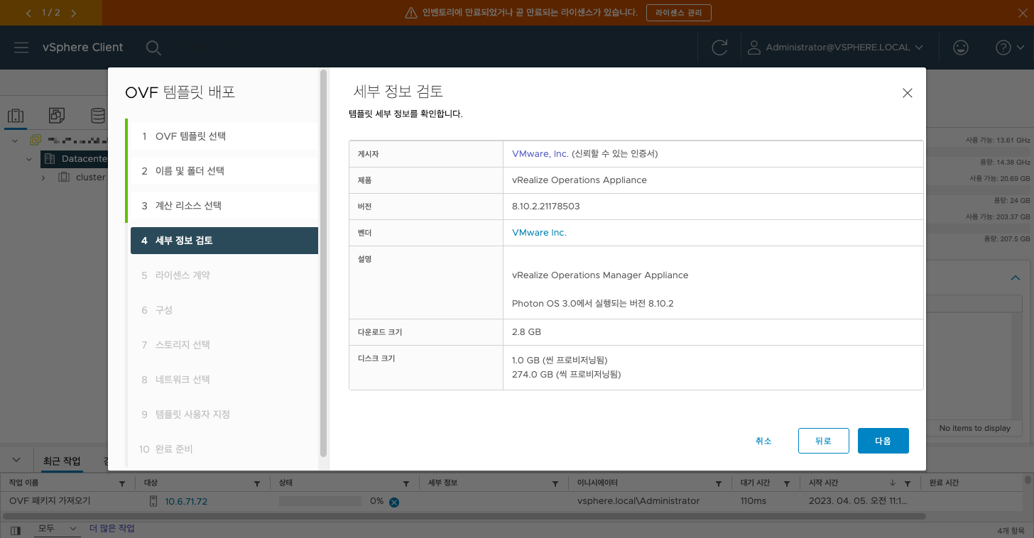Select the version 8.10.2.21178503 value

[546, 207]
